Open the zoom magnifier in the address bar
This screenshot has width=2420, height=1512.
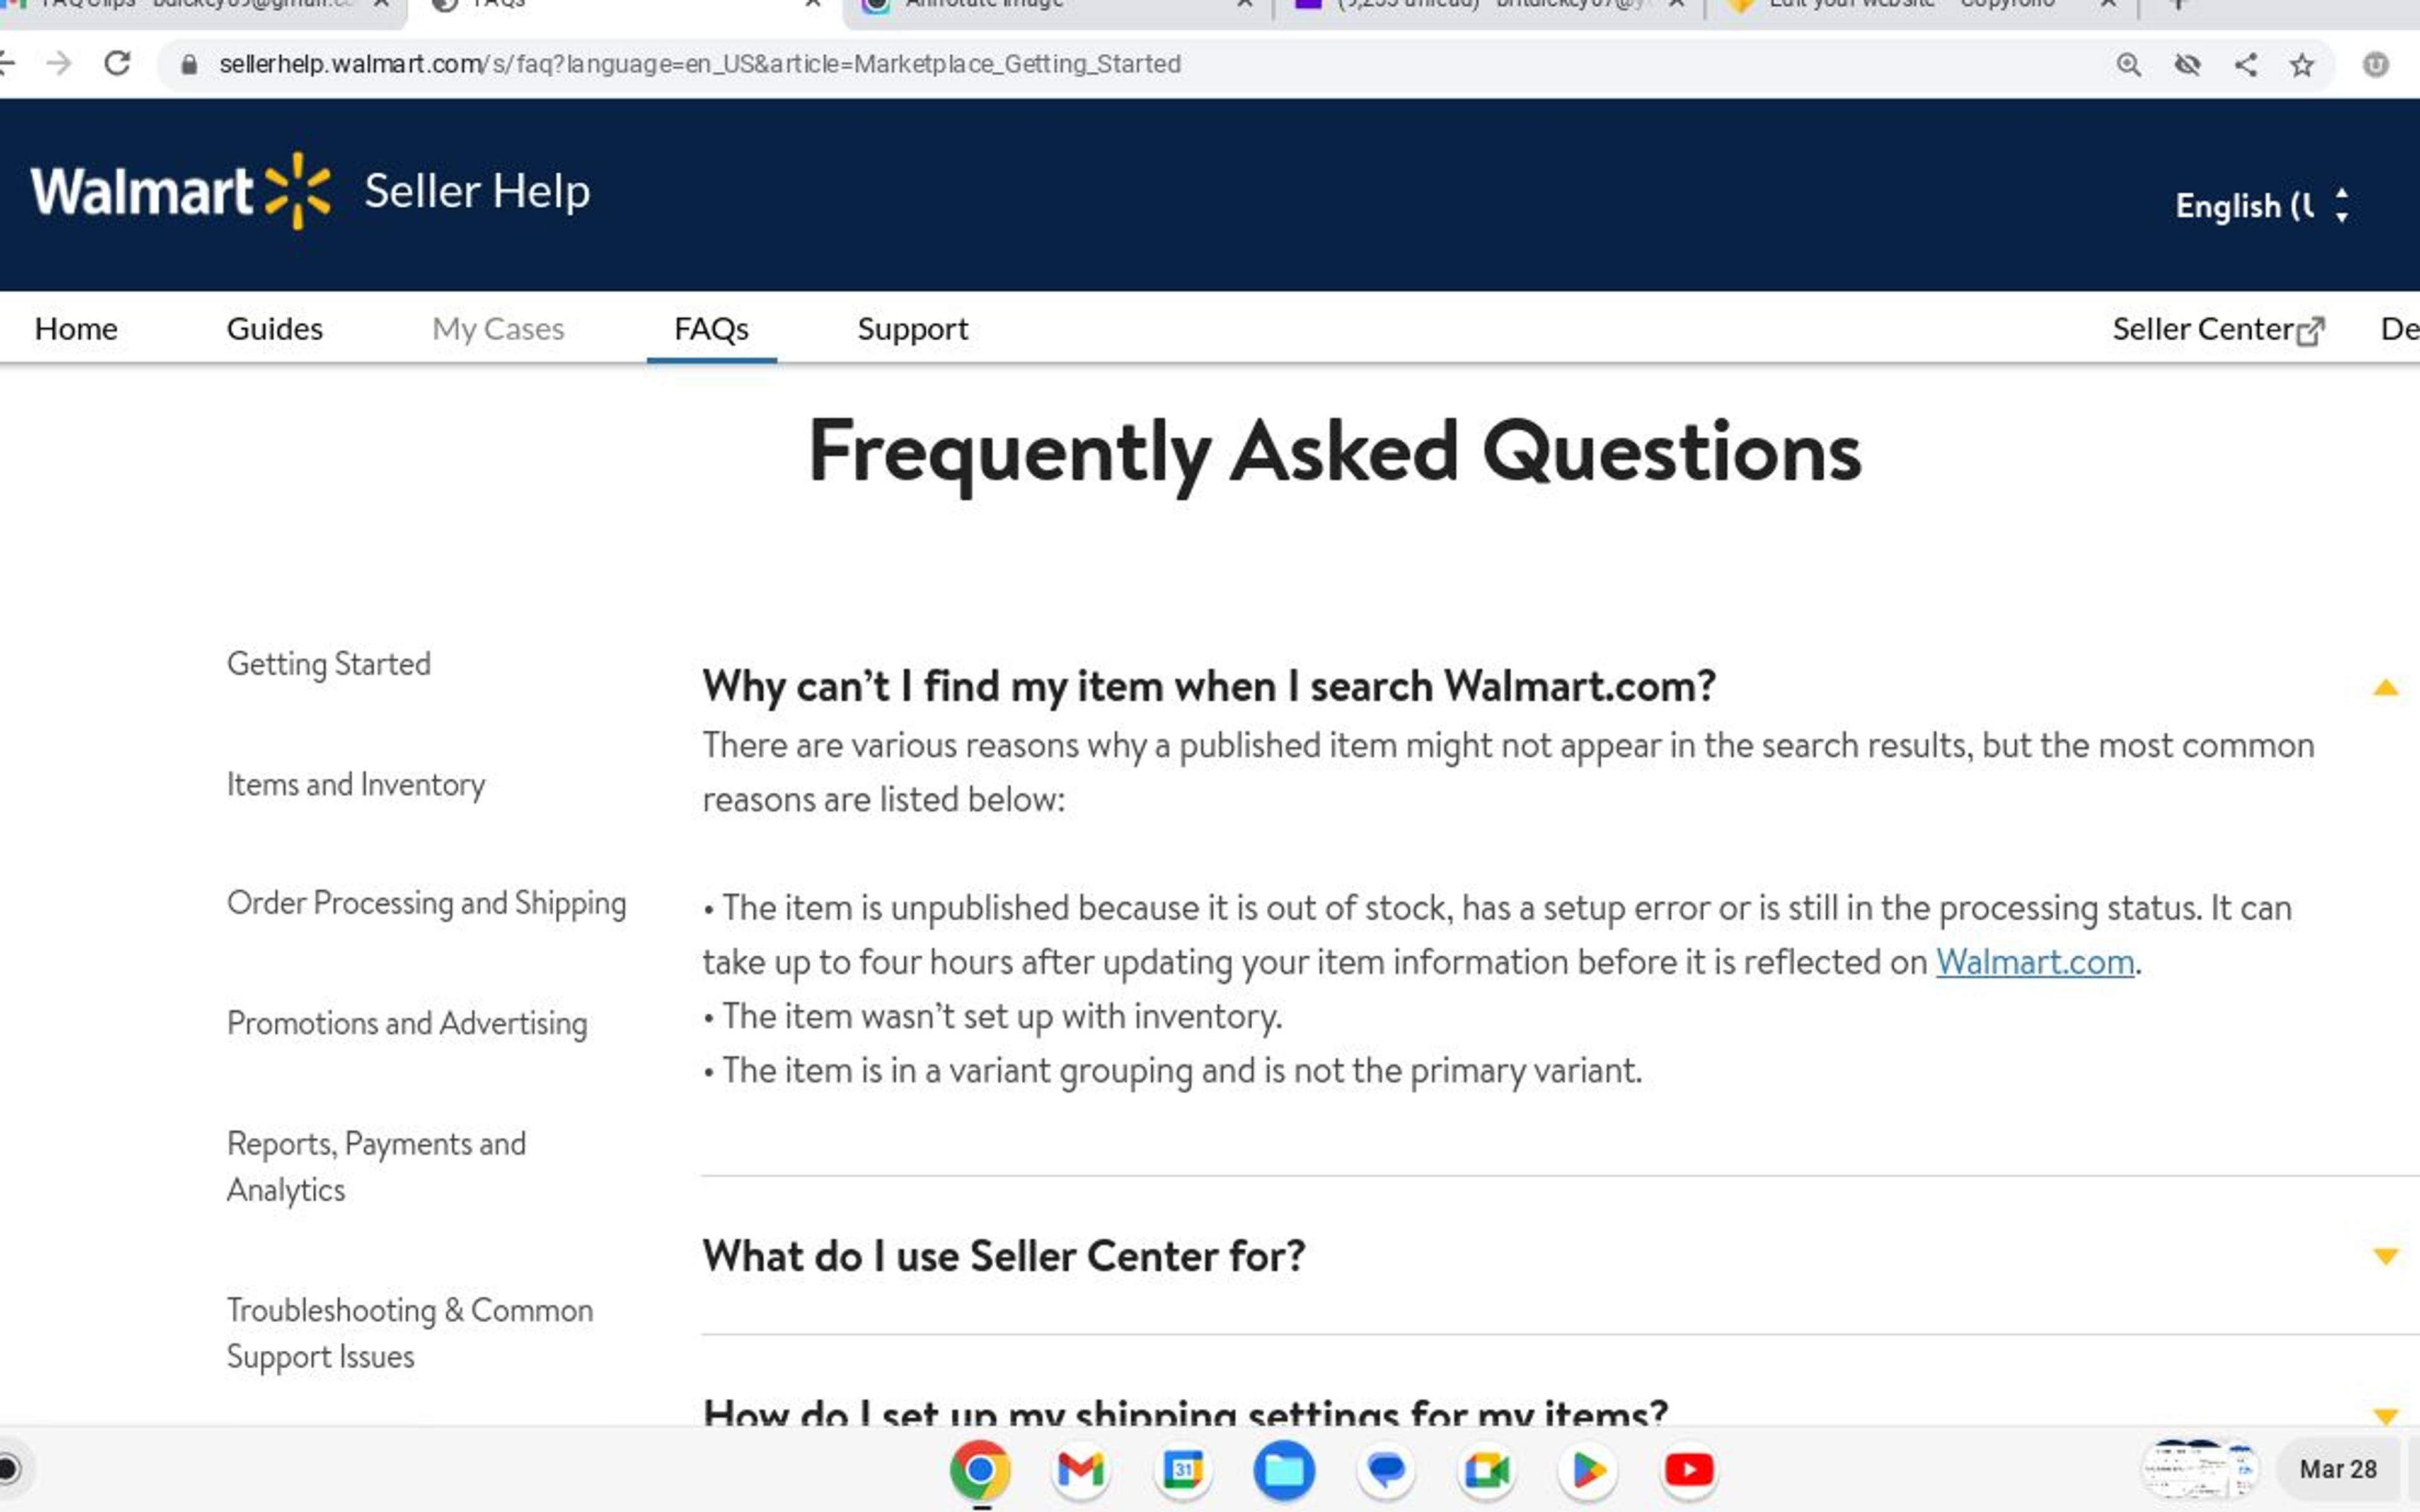click(x=2129, y=65)
